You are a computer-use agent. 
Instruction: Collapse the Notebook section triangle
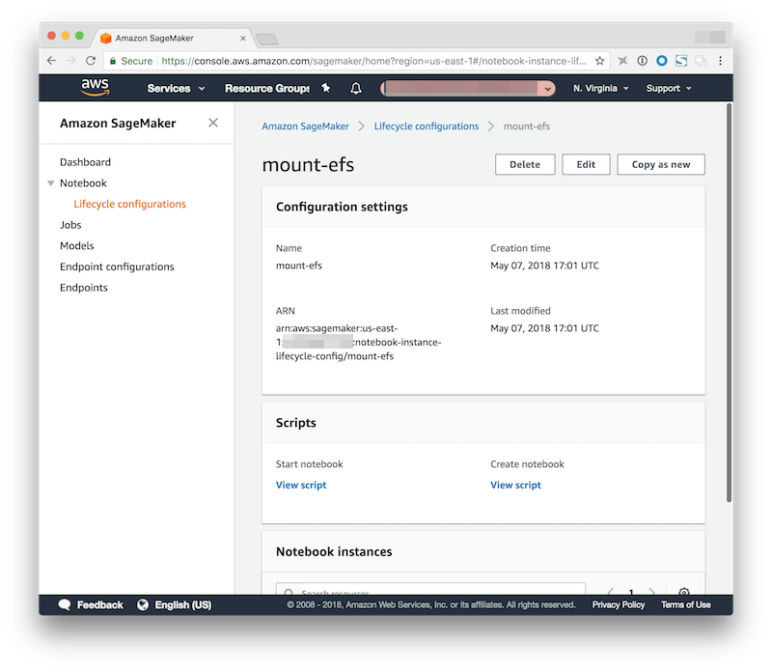pyautogui.click(x=51, y=182)
